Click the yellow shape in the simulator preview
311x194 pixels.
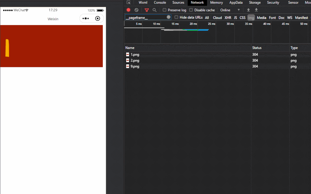coord(7,48)
